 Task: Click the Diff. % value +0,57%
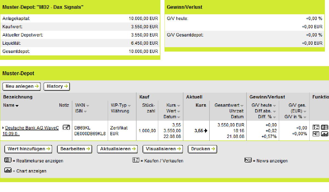click(x=269, y=137)
